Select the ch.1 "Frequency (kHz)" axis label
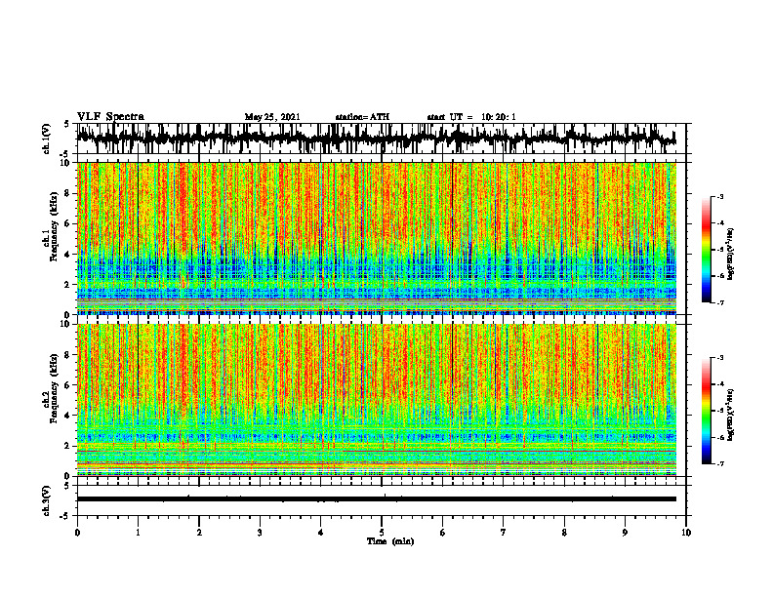 [x=54, y=226]
